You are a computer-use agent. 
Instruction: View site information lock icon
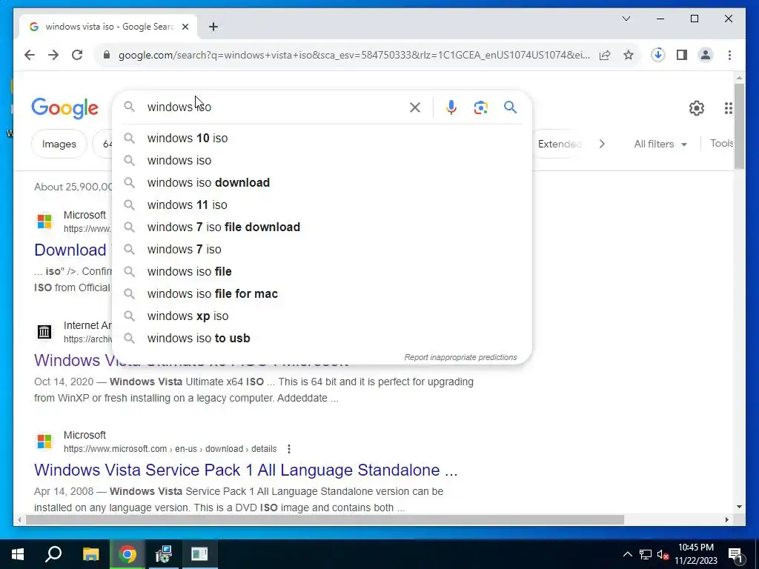[x=107, y=55]
